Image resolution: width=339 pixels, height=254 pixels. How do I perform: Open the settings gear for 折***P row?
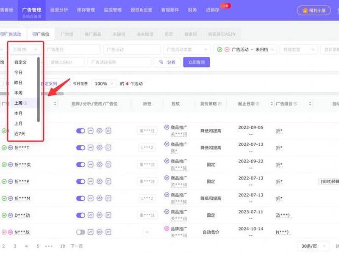click(x=100, y=182)
